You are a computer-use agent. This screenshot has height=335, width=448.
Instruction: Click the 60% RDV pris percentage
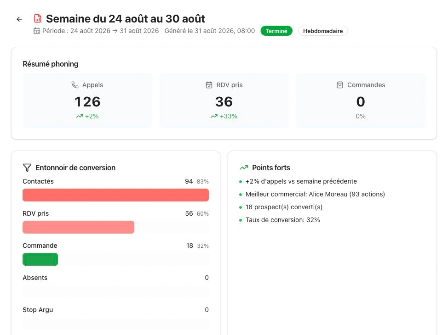click(x=202, y=214)
